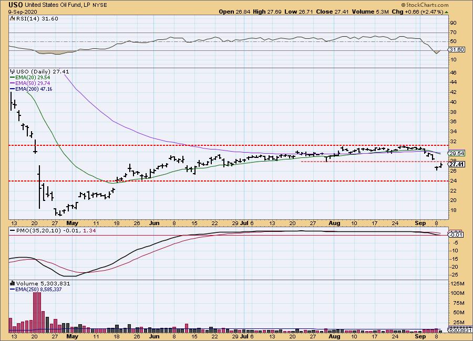The image size is (473, 341).
Task: Click the Volume 5,303,831 legend label
Action: coord(43,283)
